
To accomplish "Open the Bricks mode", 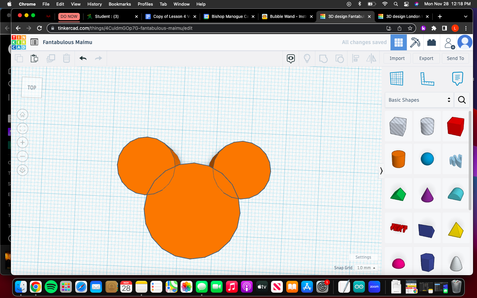I will 431,42.
